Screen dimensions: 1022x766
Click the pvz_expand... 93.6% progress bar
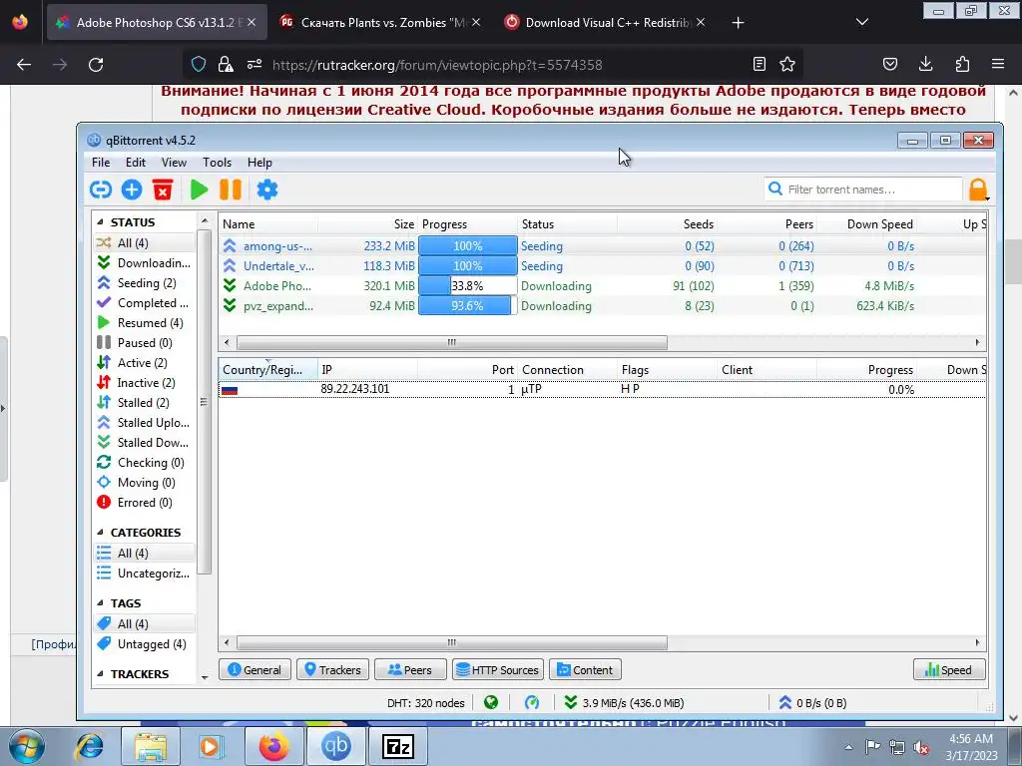point(467,305)
